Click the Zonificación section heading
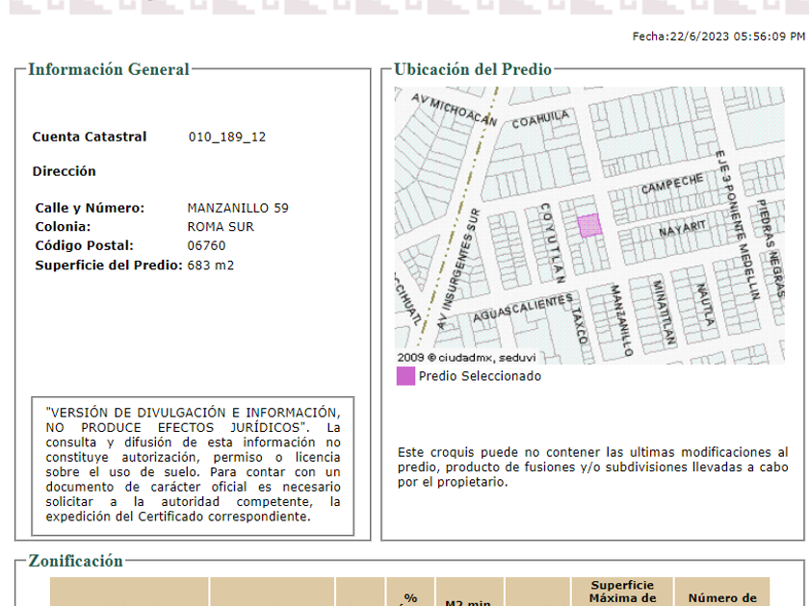The image size is (809, 606). coord(75,561)
